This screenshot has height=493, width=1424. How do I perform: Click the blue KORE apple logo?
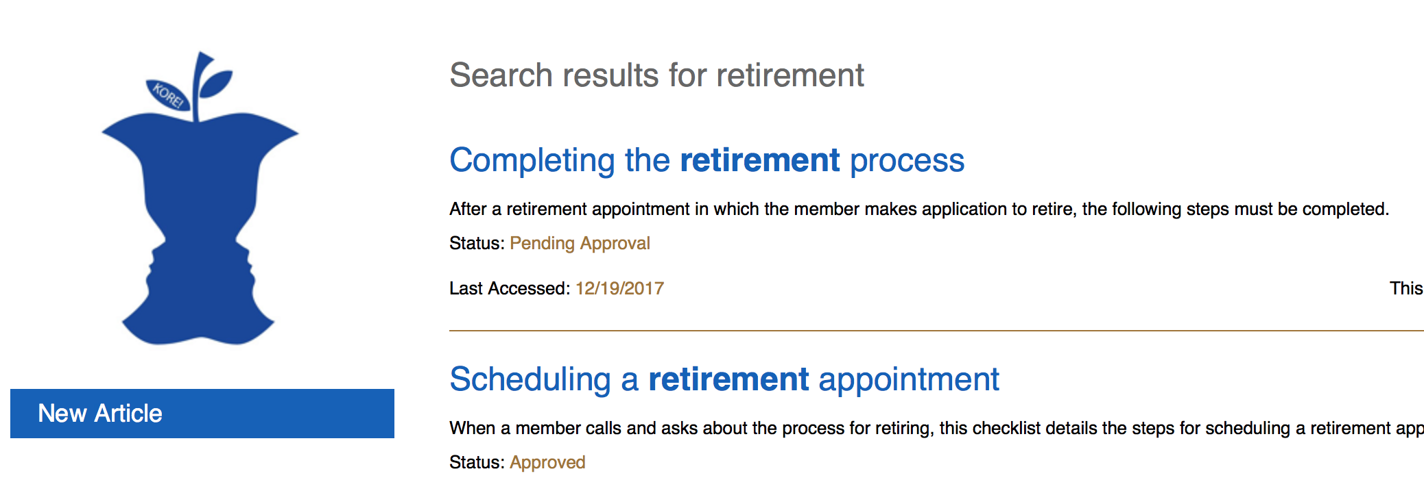pyautogui.click(x=200, y=199)
